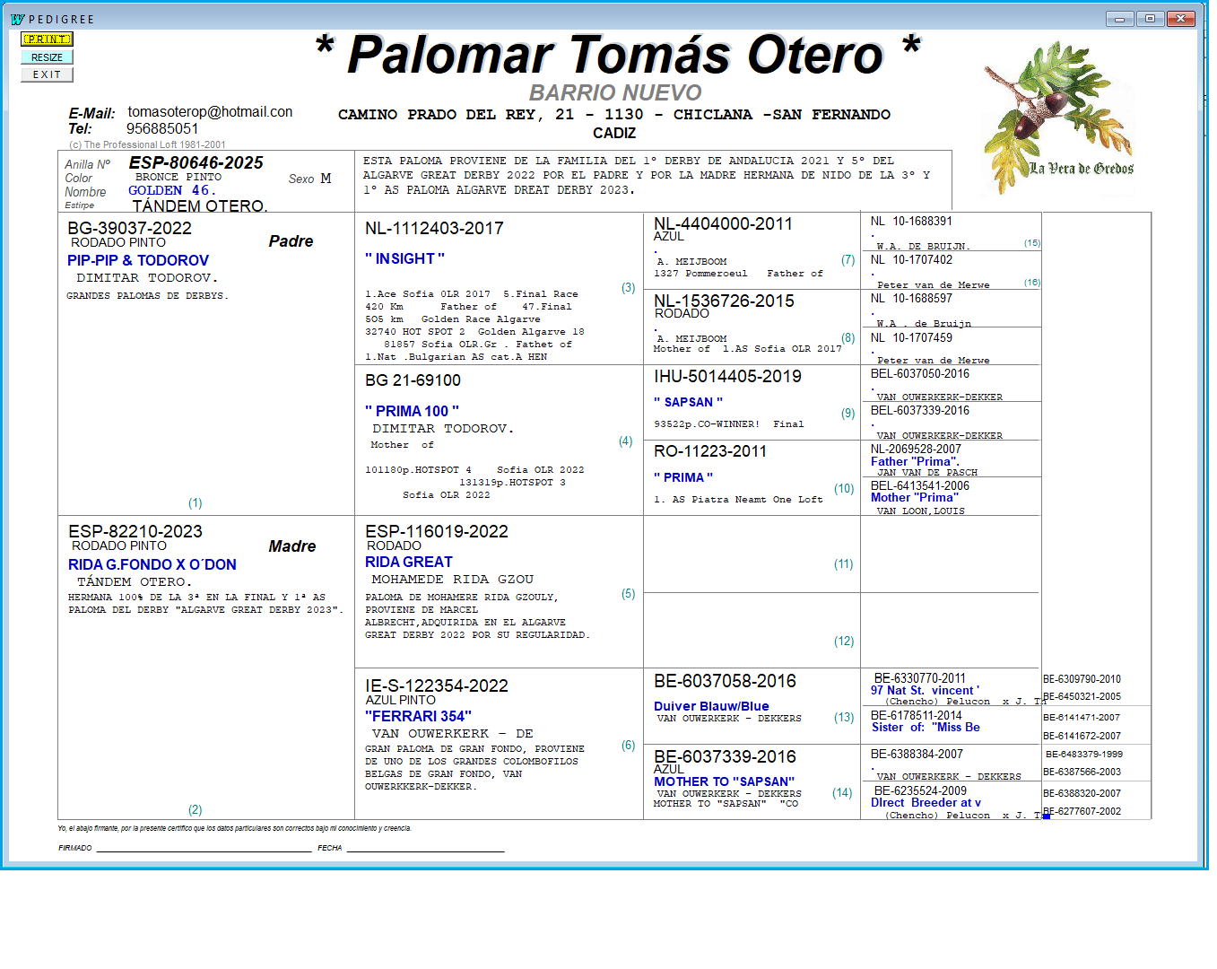This screenshot has width=1217, height=969.
Task: Click the pigeon name GOLDEN 46
Action: click(171, 190)
